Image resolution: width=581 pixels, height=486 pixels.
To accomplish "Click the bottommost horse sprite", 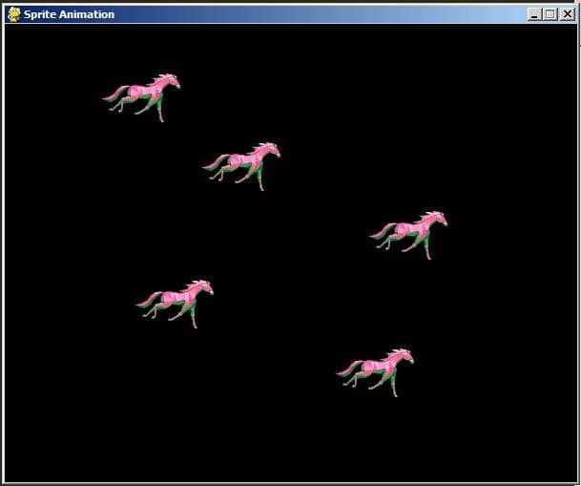I will (x=377, y=370).
